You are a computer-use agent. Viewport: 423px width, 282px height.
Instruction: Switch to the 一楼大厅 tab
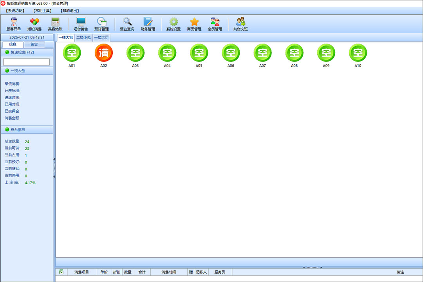point(101,38)
